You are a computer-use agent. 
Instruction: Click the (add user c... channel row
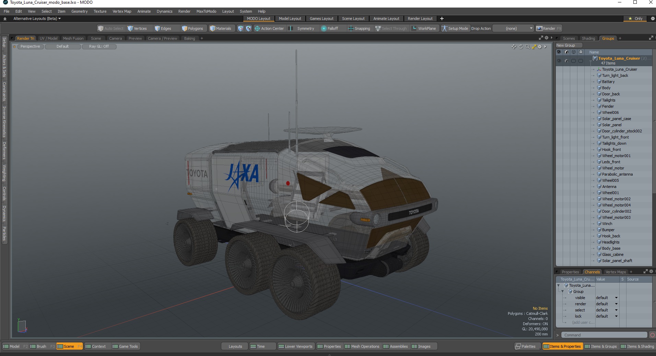click(x=583, y=322)
